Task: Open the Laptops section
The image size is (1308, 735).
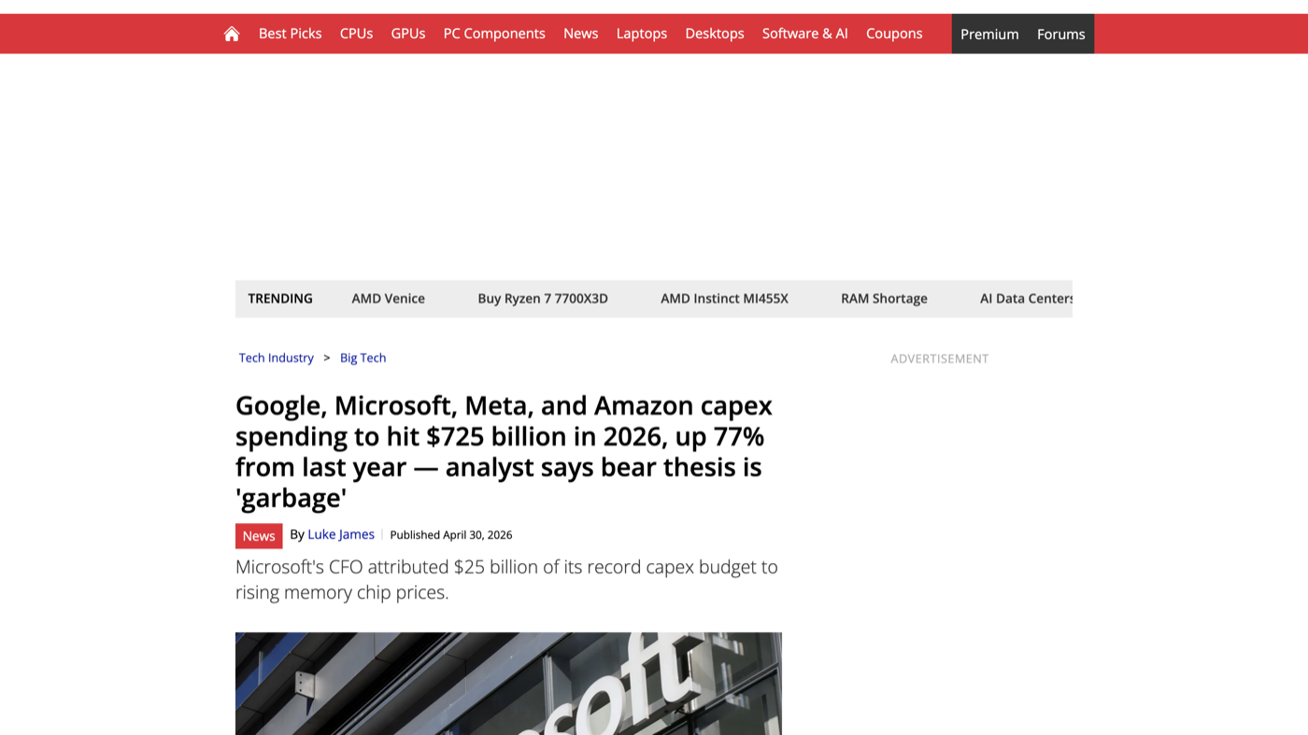Action: pos(642,34)
